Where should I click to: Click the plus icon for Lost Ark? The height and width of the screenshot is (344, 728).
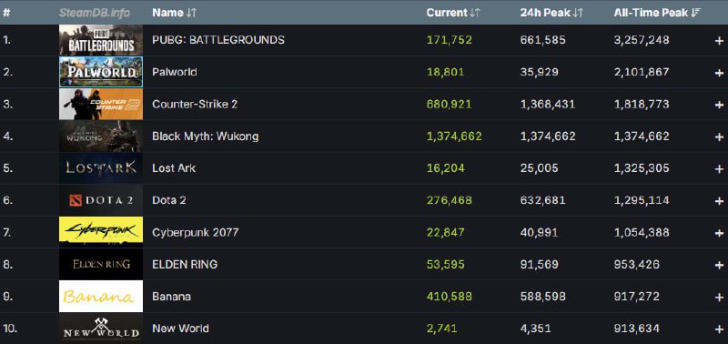pyautogui.click(x=719, y=169)
